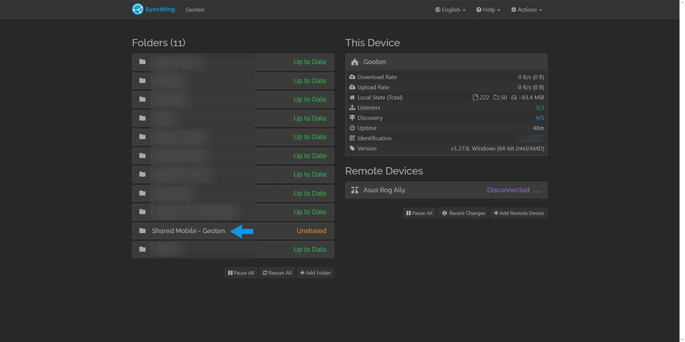Click the Syncthing logo icon
The image size is (685, 342).
[x=137, y=9]
